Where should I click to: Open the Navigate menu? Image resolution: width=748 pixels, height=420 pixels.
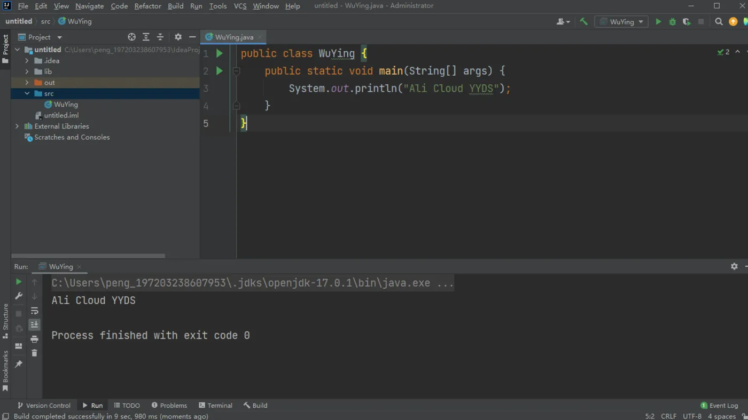89,6
